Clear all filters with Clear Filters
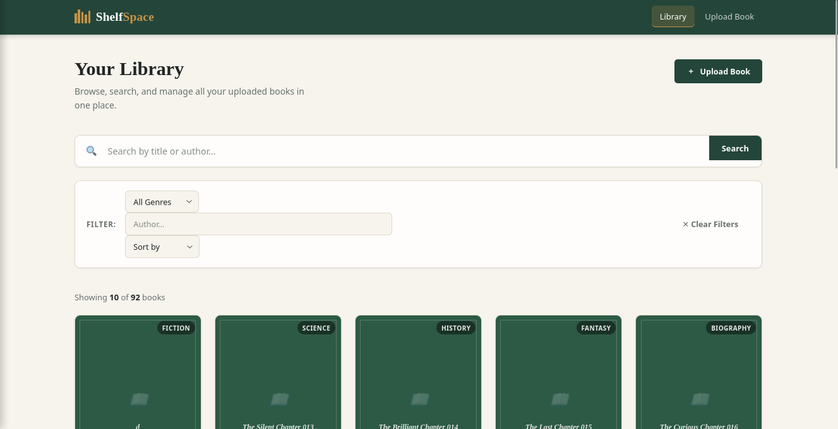Screen dimensions: 838x429 (x=710, y=224)
